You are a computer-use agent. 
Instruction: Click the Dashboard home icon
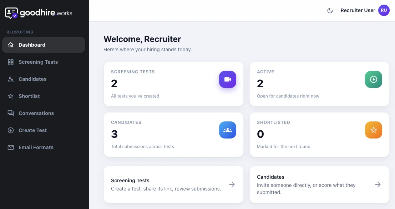point(11,45)
